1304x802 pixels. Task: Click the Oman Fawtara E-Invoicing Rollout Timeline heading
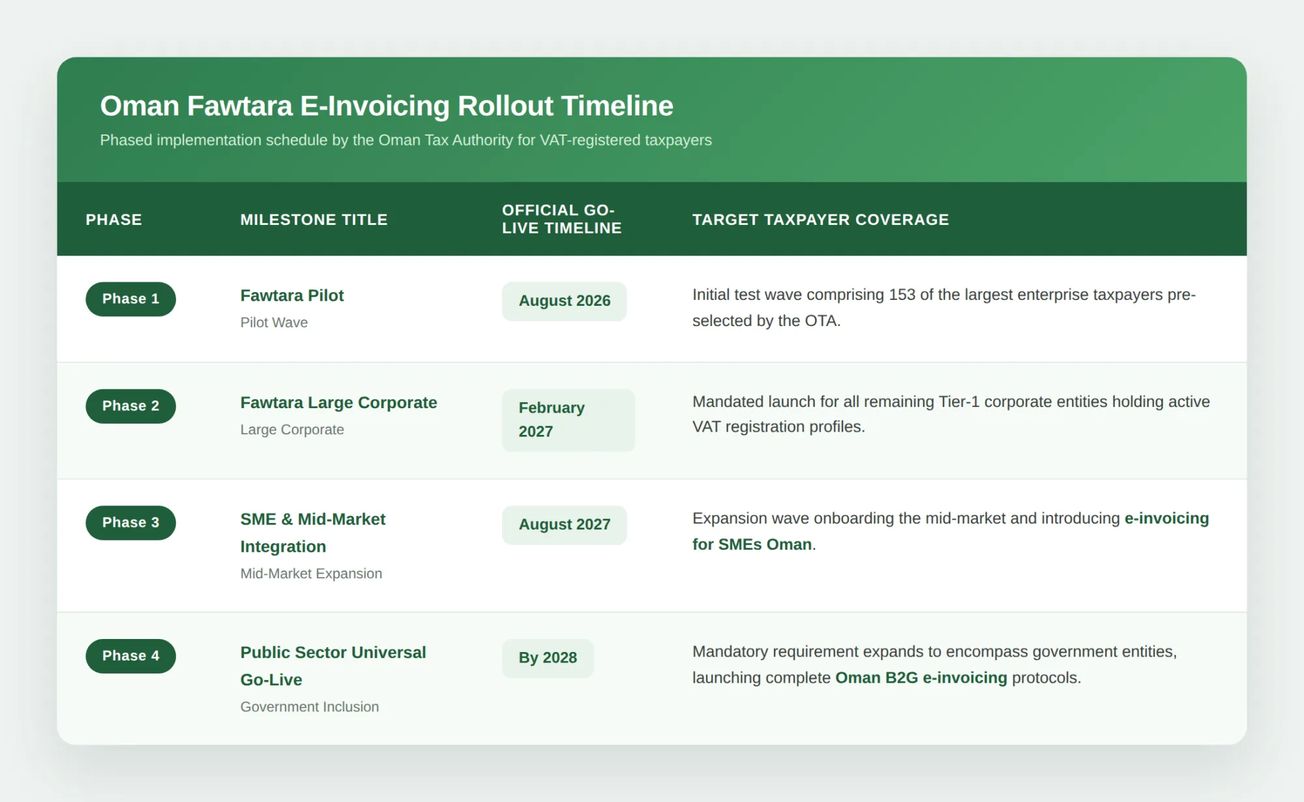(387, 106)
